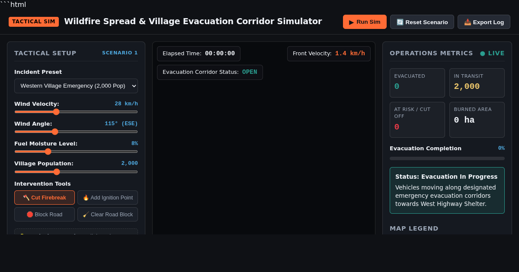Click the LIVE indicator in Operations Metrics
Viewport: 519px width, 272px height.
(x=492, y=53)
